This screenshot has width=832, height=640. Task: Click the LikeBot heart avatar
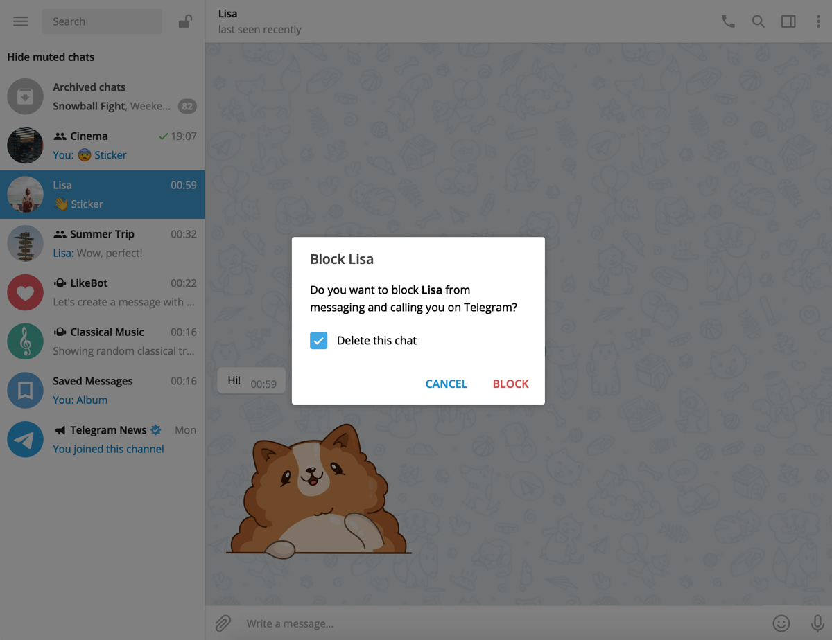click(25, 292)
